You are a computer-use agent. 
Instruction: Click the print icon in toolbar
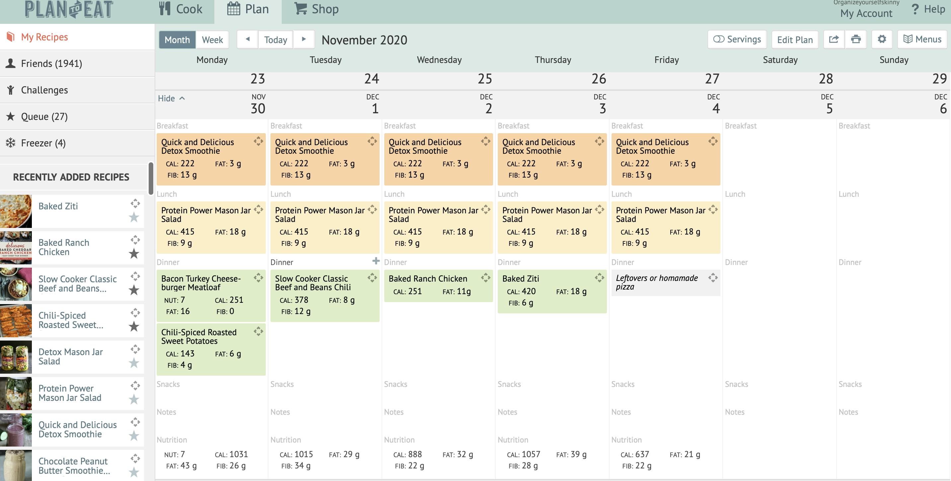[855, 39]
